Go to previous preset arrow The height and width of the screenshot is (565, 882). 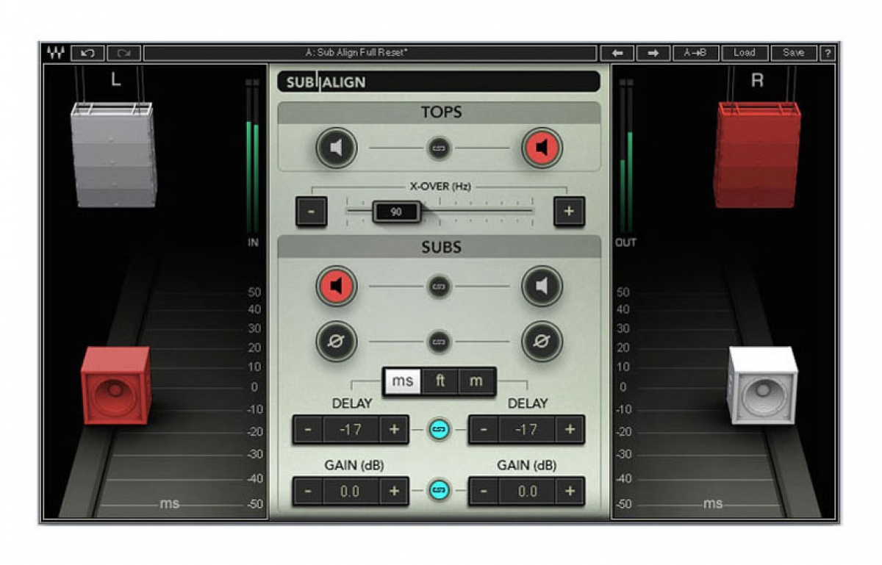pos(617,53)
